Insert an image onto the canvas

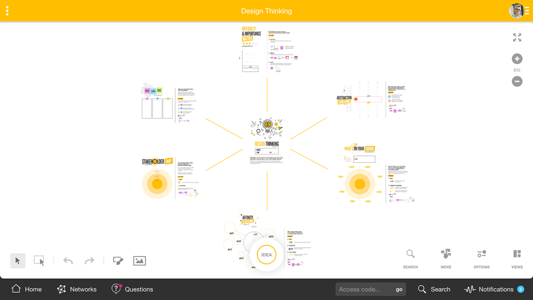click(139, 261)
